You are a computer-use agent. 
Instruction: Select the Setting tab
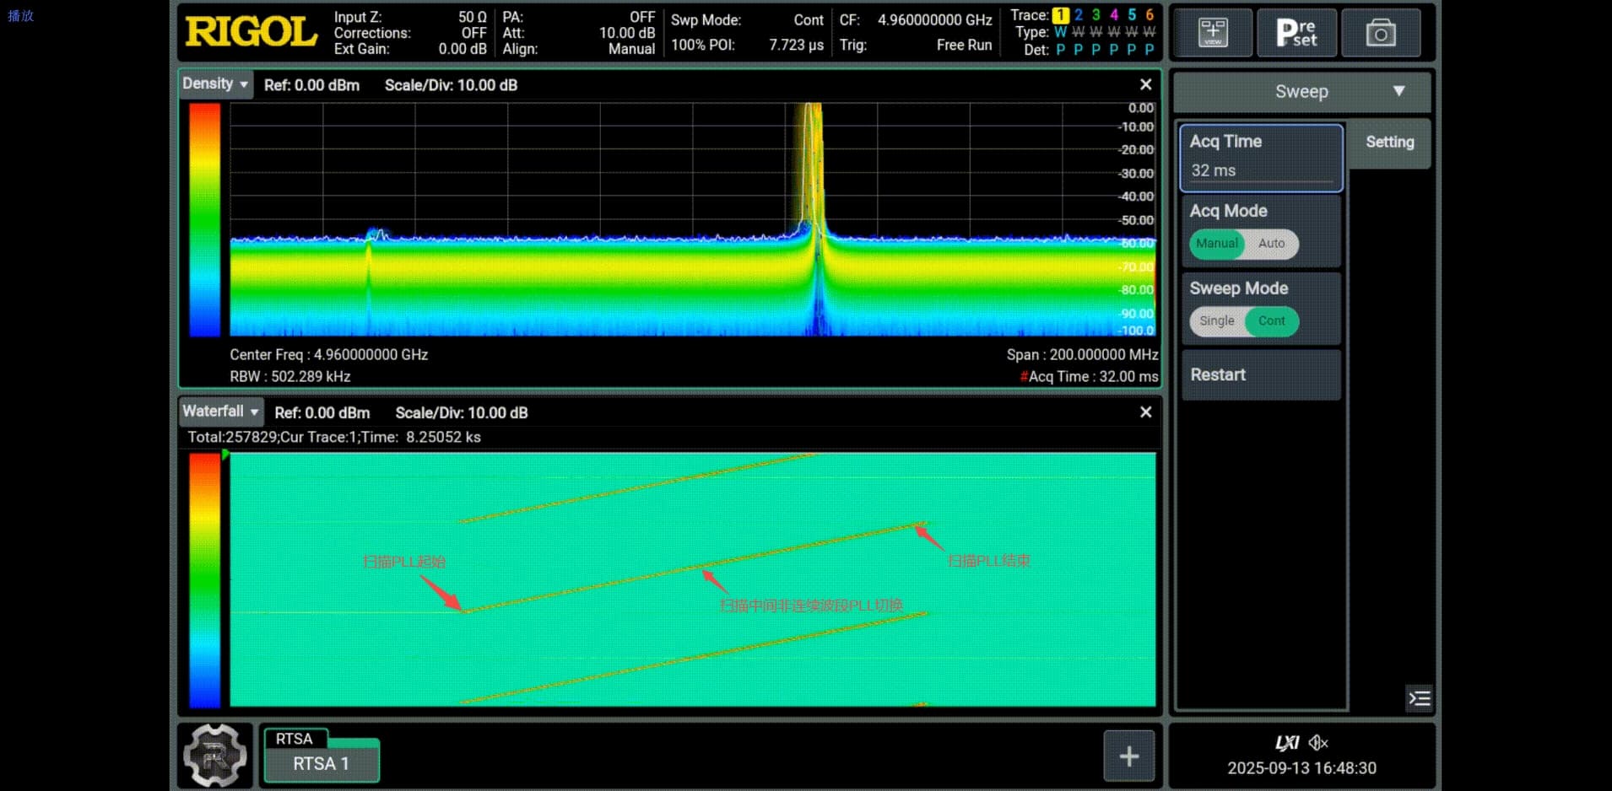1389,143
